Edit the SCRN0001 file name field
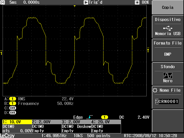Screen dimensions: 184x138 167,101
